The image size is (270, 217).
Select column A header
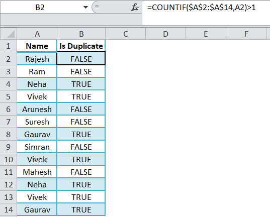point(37,34)
